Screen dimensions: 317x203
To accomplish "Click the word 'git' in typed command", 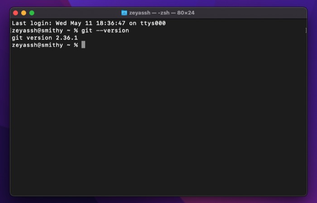I will tap(87, 30).
